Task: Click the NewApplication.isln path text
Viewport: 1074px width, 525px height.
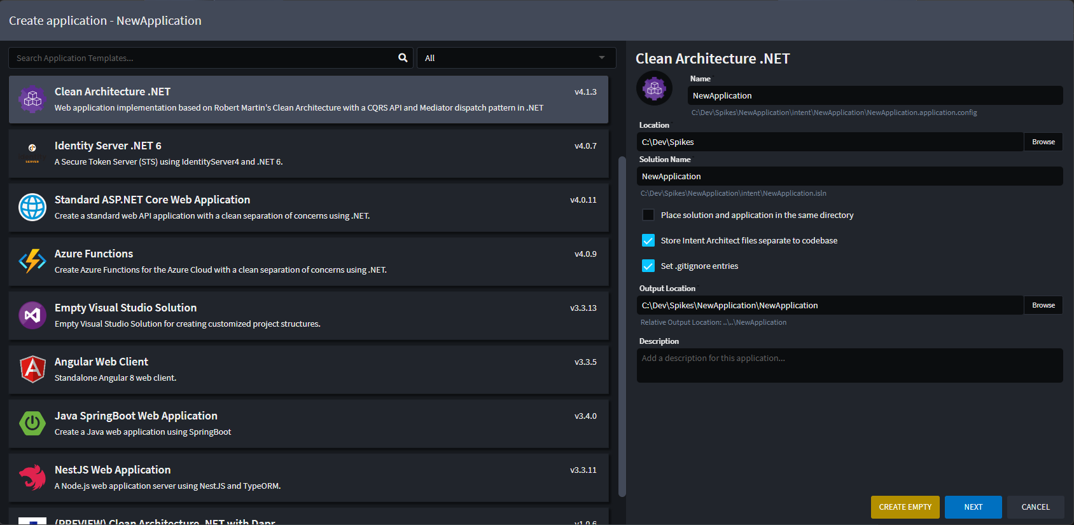Action: coord(734,193)
